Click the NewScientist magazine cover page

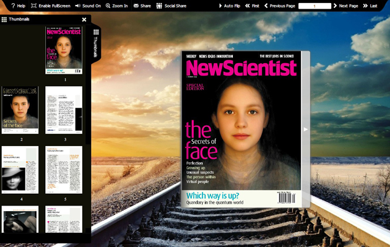[x=241, y=129]
